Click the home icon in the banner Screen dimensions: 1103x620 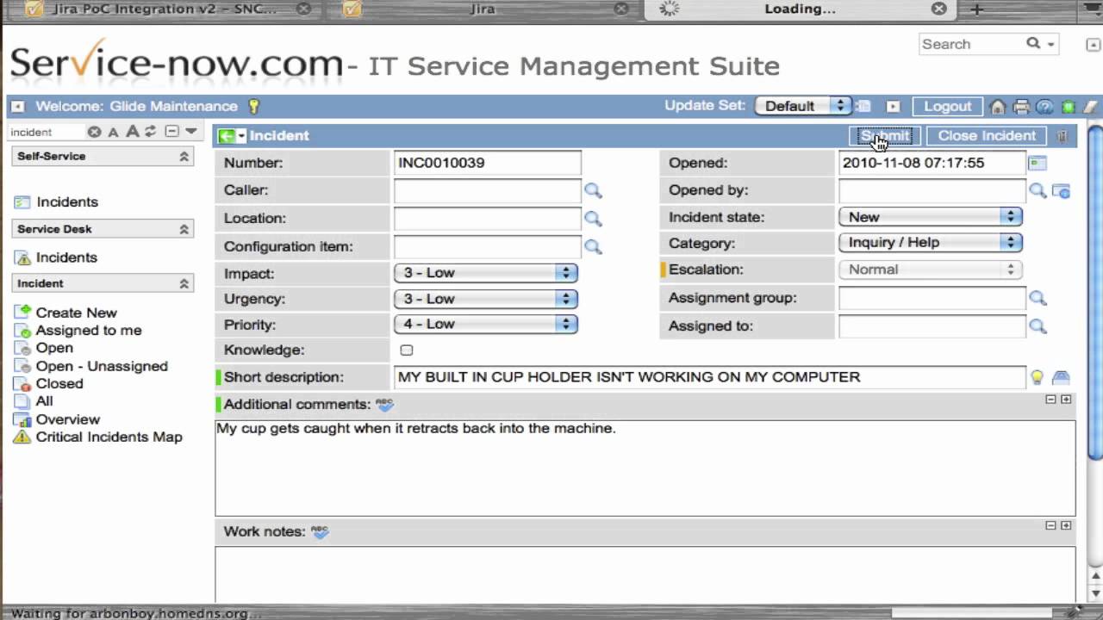pyautogui.click(x=998, y=107)
